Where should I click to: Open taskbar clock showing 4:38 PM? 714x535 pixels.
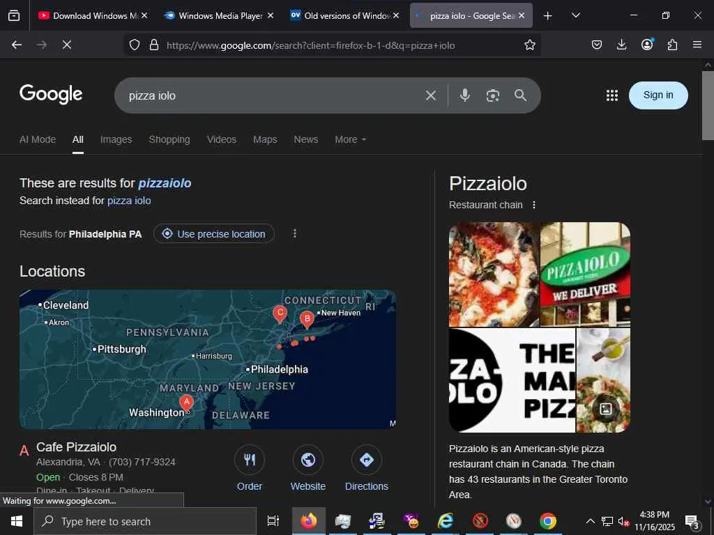[654, 521]
